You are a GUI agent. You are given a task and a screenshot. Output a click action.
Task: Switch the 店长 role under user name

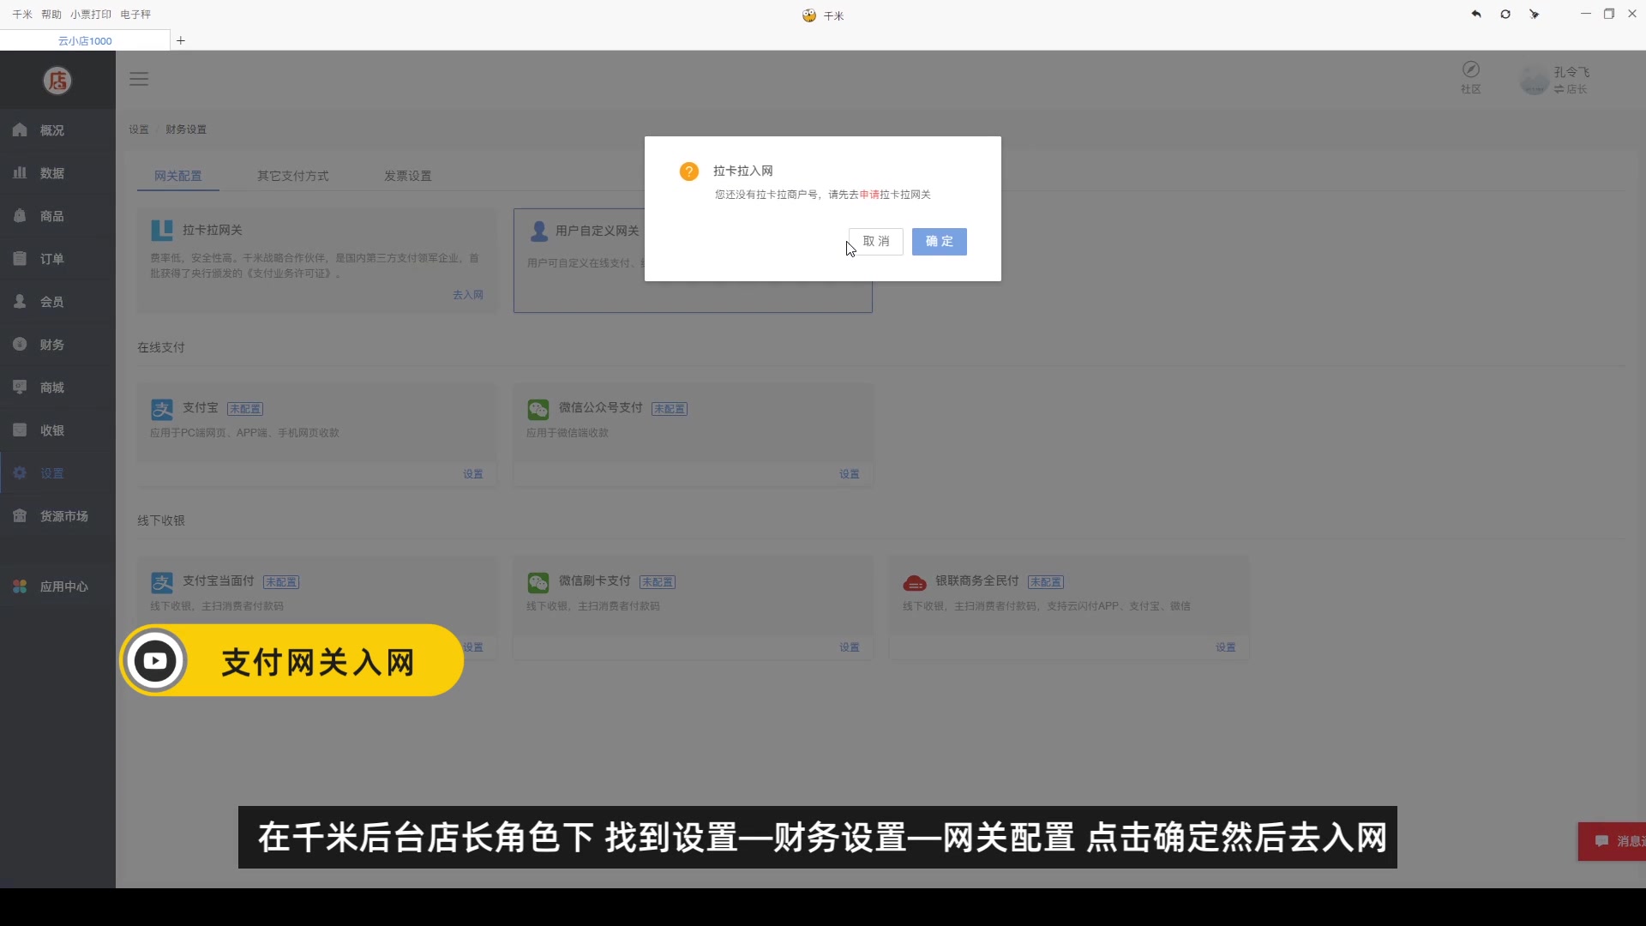pyautogui.click(x=1571, y=89)
